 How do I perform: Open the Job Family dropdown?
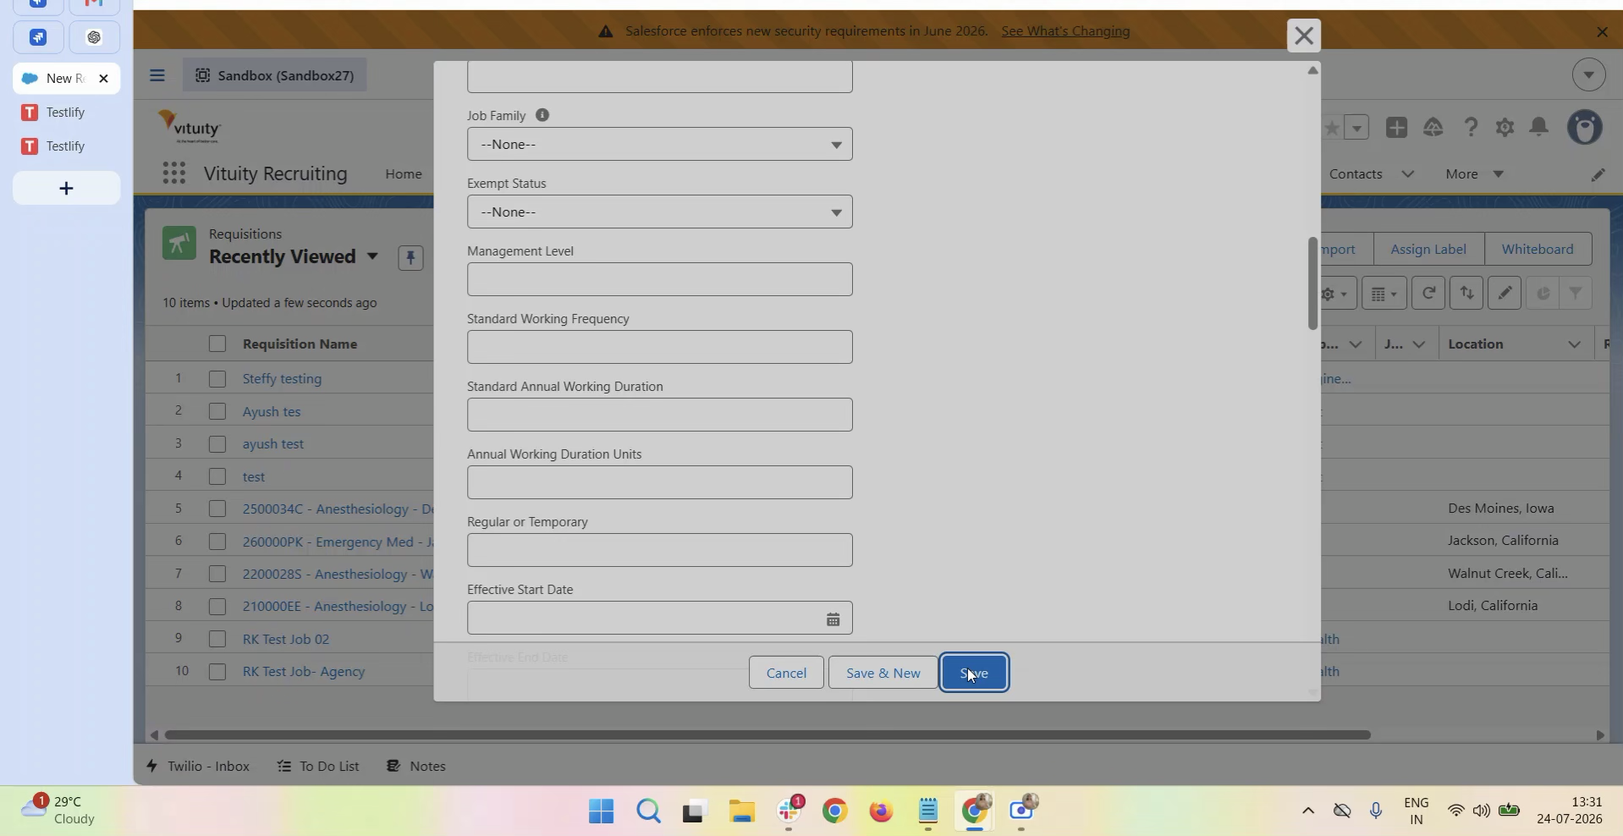pos(659,144)
